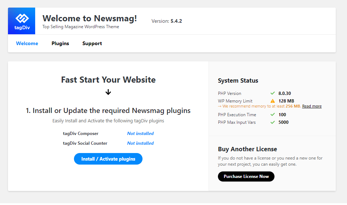The image size is (347, 205).
Task: Switch to the Plugins tab
Action: click(x=60, y=43)
